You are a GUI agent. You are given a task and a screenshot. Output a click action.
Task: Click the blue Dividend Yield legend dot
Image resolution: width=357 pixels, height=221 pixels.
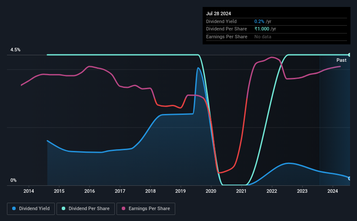[14, 208]
